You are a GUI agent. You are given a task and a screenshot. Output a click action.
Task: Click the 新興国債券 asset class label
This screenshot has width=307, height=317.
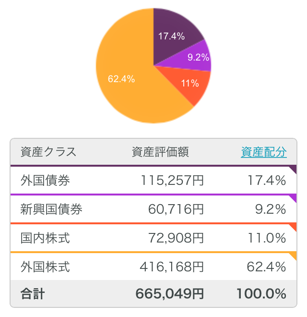click(51, 209)
